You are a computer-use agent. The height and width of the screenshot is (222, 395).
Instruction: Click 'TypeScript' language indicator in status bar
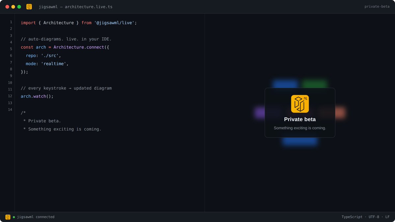[352, 217]
